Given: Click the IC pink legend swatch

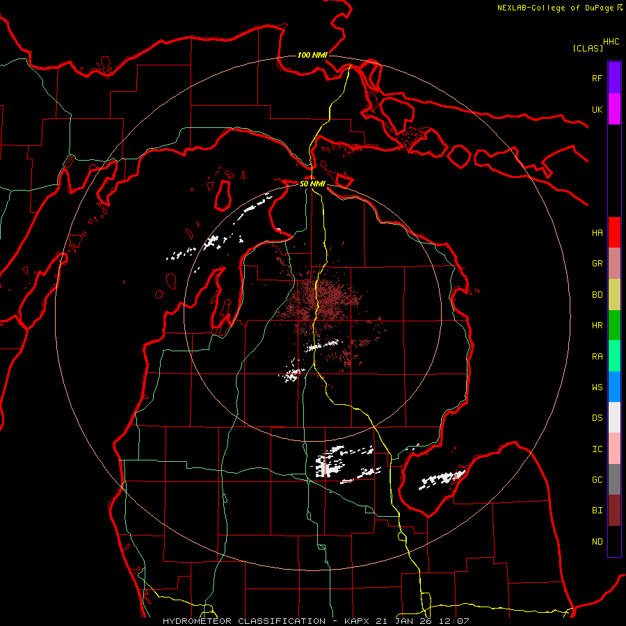Looking at the screenshot, I should pyautogui.click(x=614, y=449).
